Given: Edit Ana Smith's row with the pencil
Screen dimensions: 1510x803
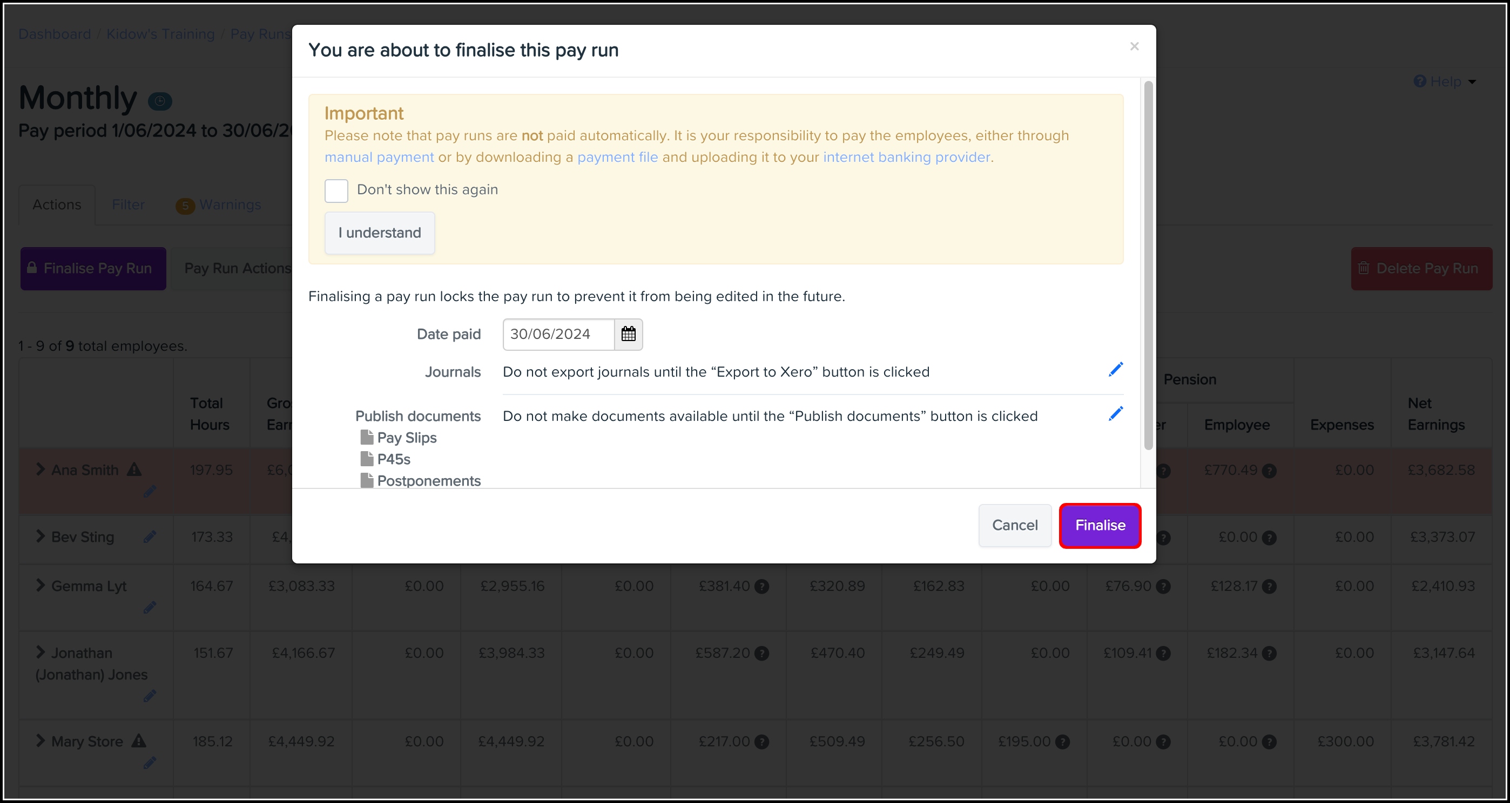Looking at the screenshot, I should click(x=150, y=492).
